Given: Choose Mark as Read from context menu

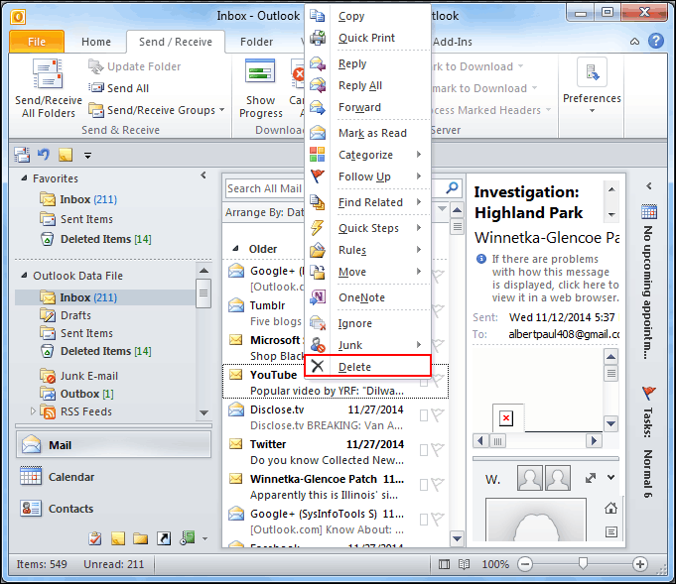Looking at the screenshot, I should [x=367, y=133].
